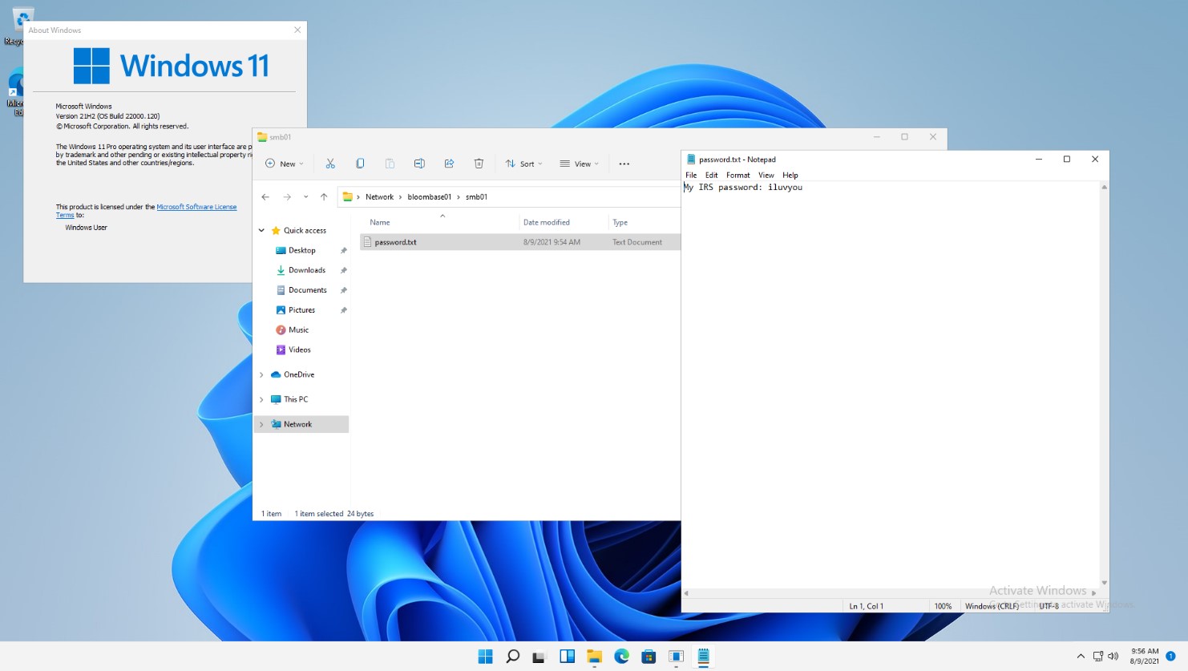
Task: Click the Network breadcrumb in the address bar
Action: 379,196
